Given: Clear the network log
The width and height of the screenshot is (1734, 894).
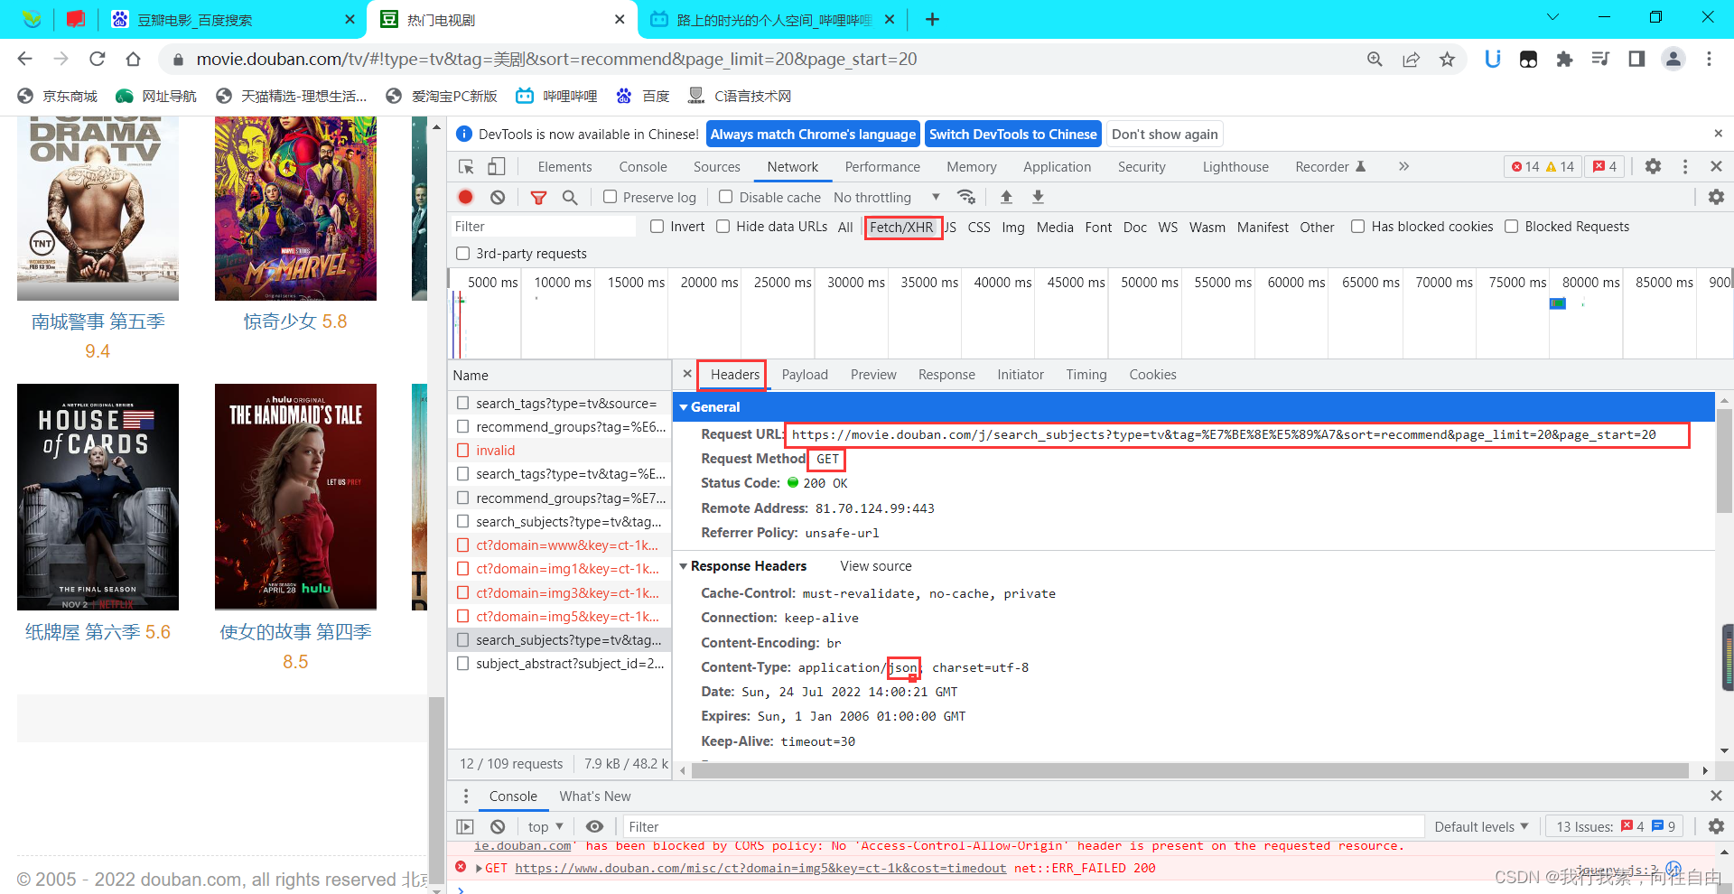Looking at the screenshot, I should (498, 197).
